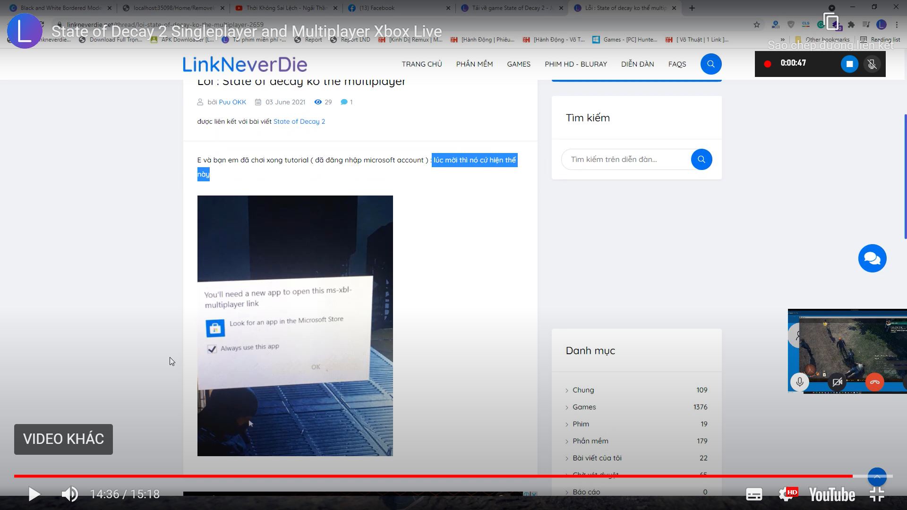The height and width of the screenshot is (510, 907).
Task: Toggle subtitles captions button
Action: pos(753,494)
